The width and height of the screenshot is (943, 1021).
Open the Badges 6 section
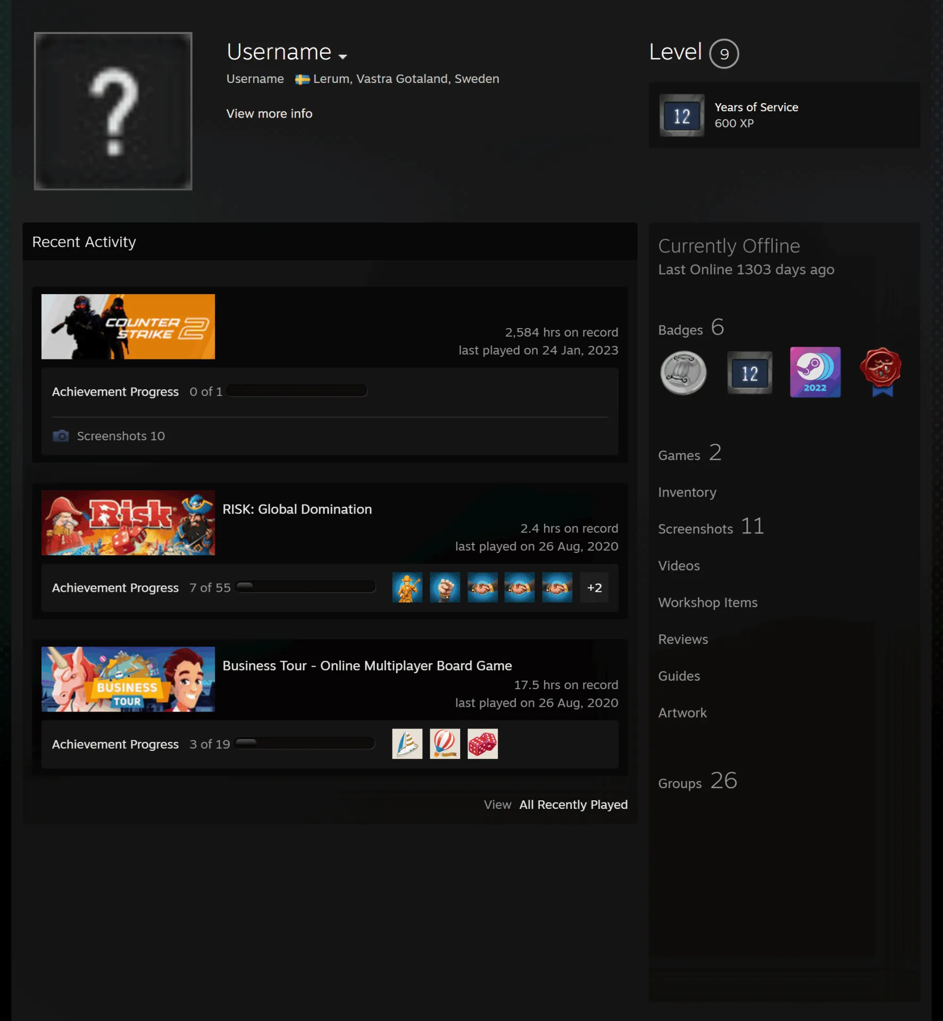[691, 328]
